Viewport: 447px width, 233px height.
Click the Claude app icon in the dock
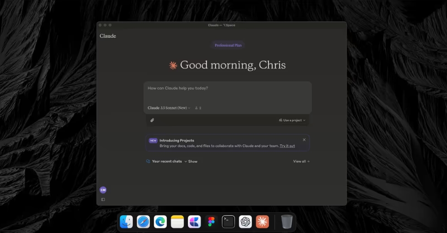(x=262, y=222)
